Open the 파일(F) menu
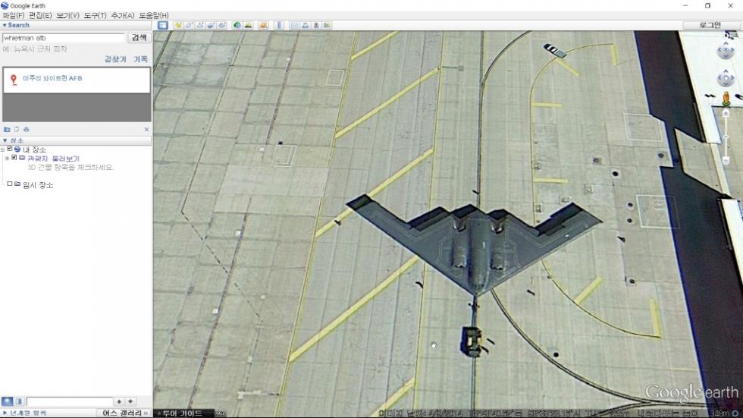This screenshot has width=743, height=418. [x=14, y=15]
